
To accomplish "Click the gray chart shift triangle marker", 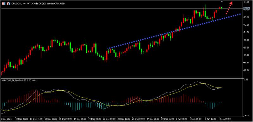I will coord(222,2).
